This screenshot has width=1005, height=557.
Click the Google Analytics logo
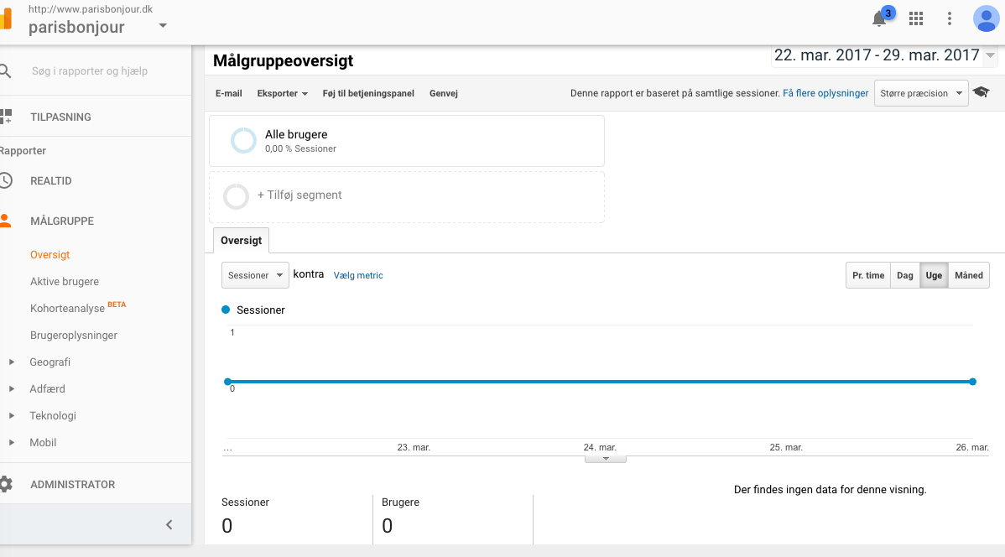tap(5, 18)
